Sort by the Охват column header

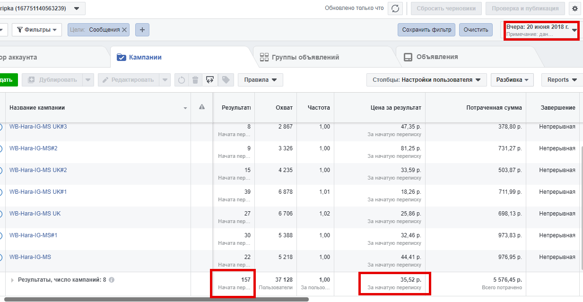(276, 108)
